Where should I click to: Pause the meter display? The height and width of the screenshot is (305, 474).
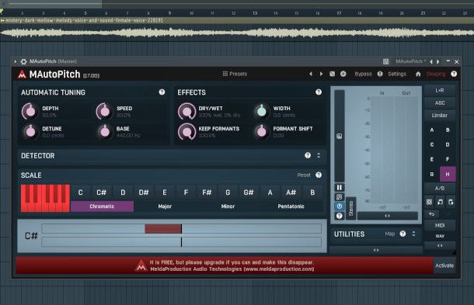[339, 188]
